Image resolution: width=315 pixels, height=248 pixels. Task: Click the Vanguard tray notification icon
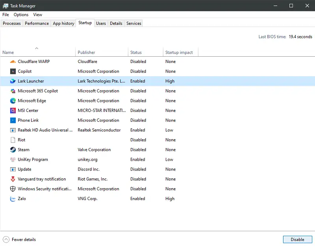pos(13,179)
